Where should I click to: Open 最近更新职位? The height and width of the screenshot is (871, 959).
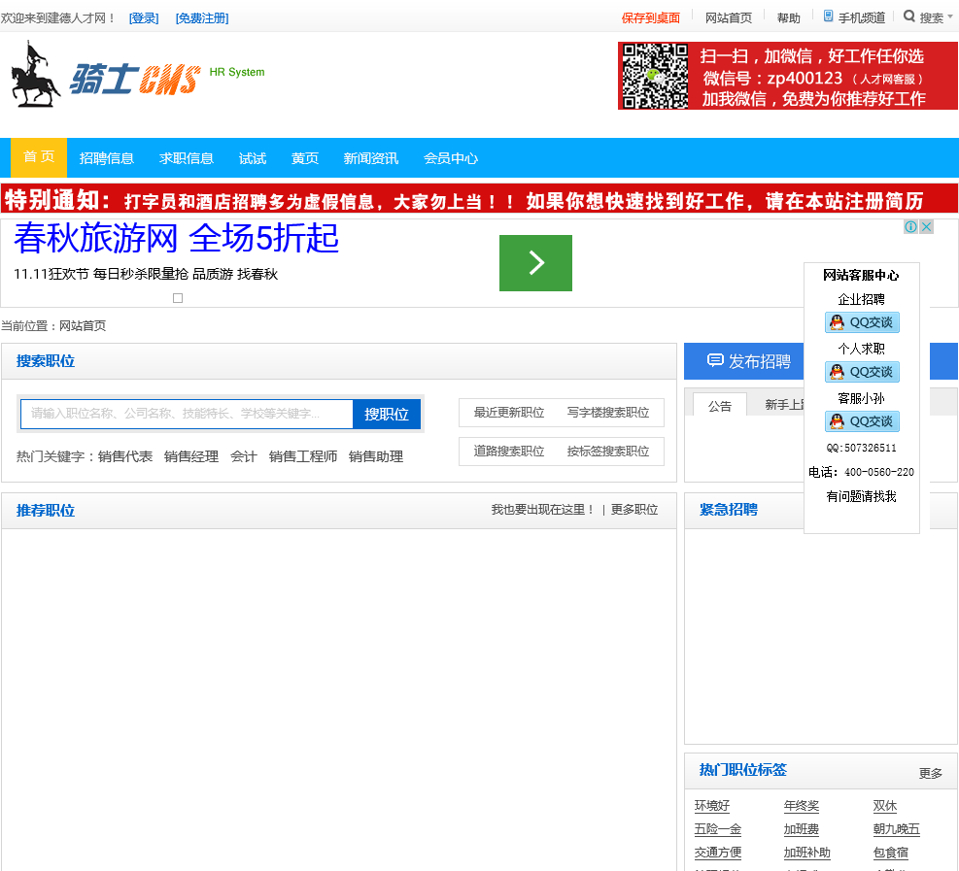[509, 413]
